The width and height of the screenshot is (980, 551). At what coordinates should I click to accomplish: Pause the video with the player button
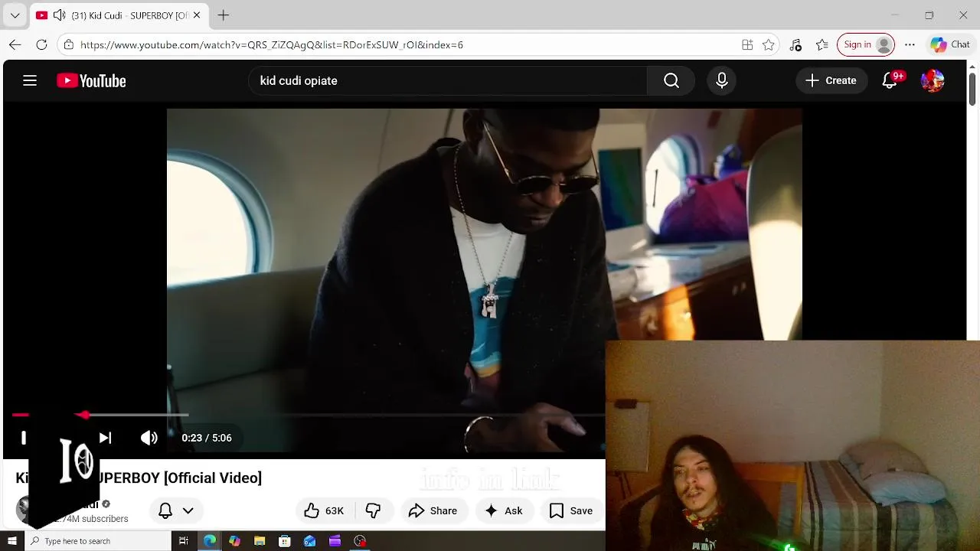[x=24, y=438]
